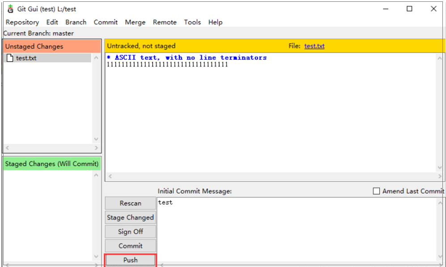Click the Git Gui title bar icon
Viewport: 446px width, 267px height.
[x=11, y=9]
